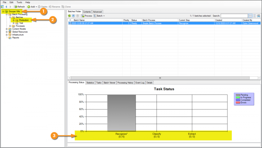Image resolution: width=262 pixels, height=148 pixels.
Task: Sort by Batch Name column header
Action: pyautogui.click(x=95, y=20)
